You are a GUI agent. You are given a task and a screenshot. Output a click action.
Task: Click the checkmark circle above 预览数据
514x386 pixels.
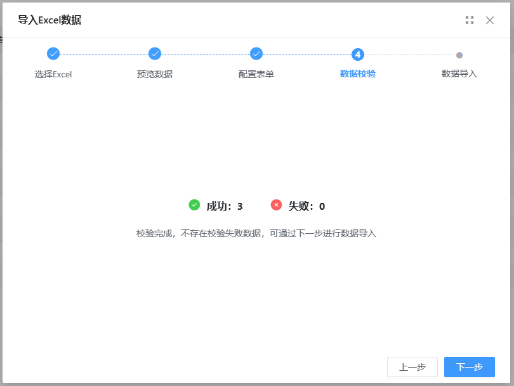(x=155, y=54)
